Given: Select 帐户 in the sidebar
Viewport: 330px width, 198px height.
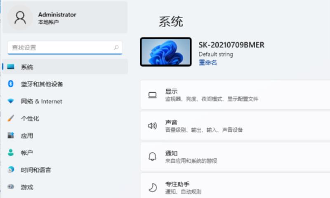Looking at the screenshot, I should click(x=65, y=153).
